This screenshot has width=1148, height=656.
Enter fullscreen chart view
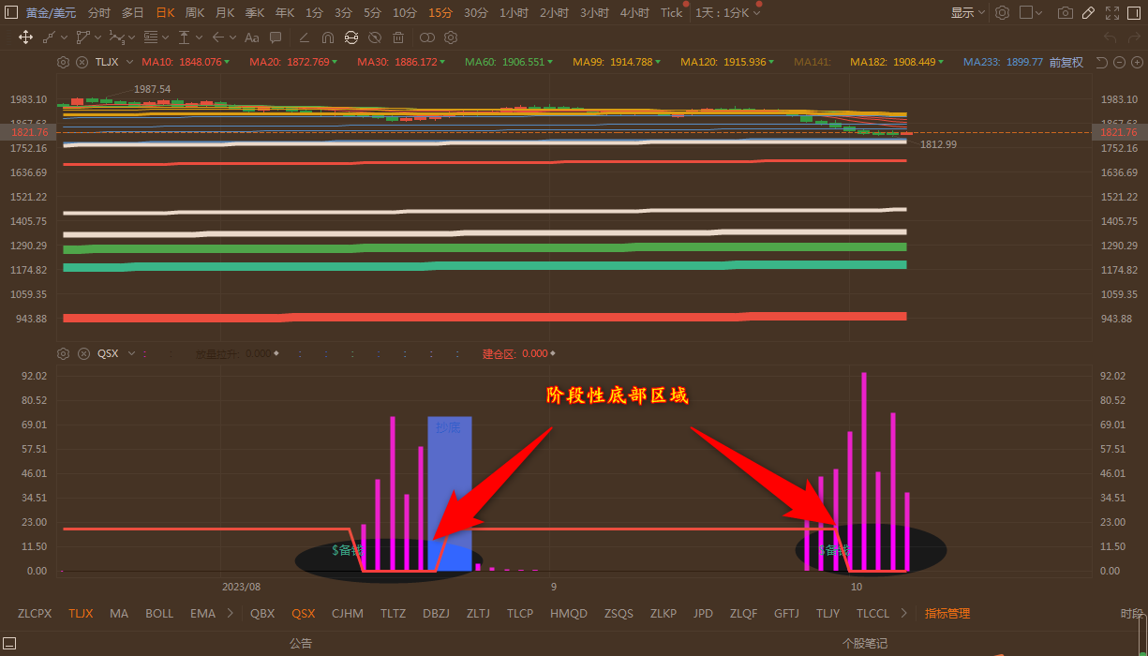coord(1112,13)
